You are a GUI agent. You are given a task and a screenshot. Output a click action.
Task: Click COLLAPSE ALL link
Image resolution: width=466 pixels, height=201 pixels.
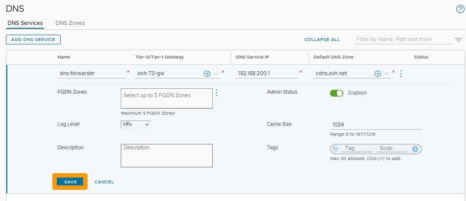(x=322, y=40)
